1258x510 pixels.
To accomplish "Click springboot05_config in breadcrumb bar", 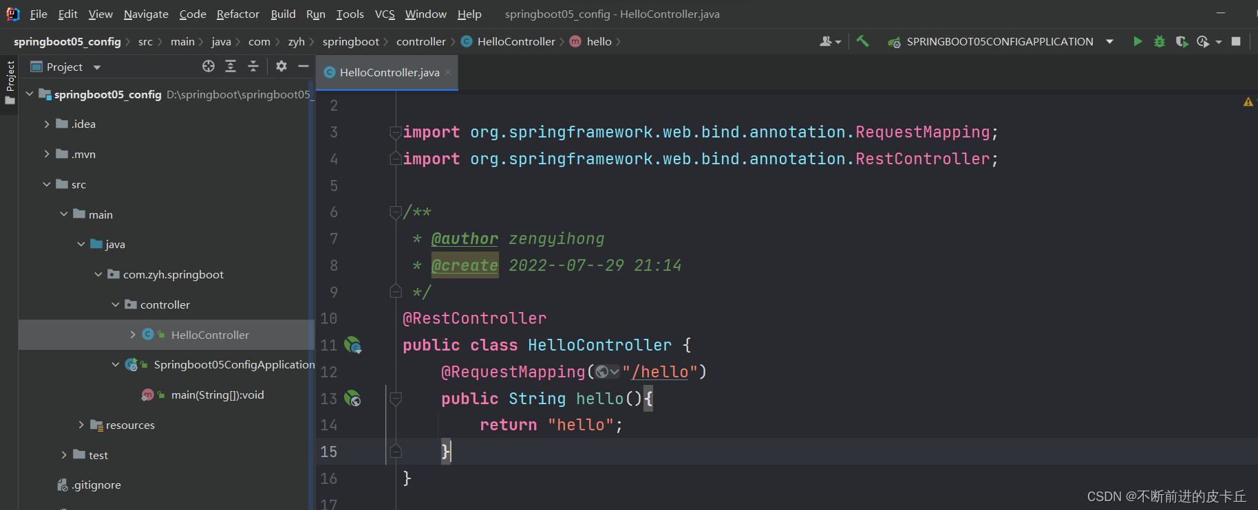I will pyautogui.click(x=67, y=42).
